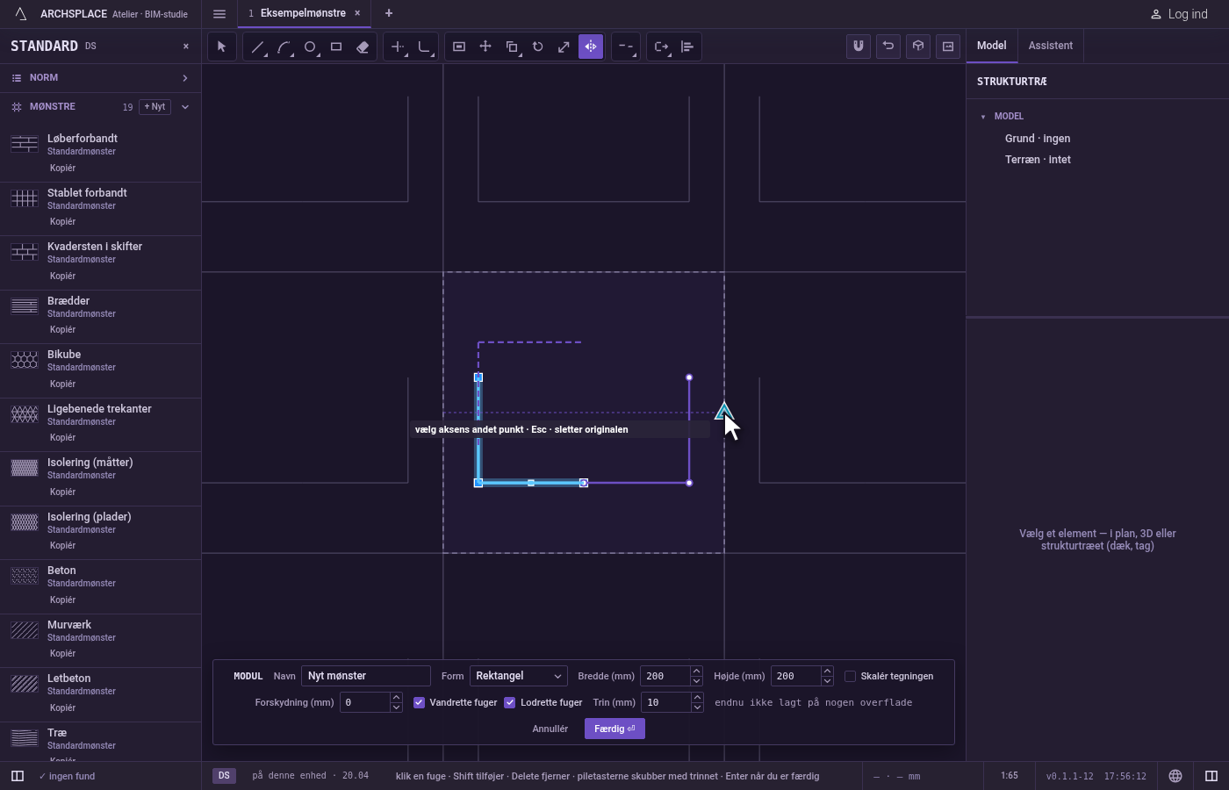Enable Skalér tegningen checkbox
The image size is (1229, 790).
(x=850, y=676)
